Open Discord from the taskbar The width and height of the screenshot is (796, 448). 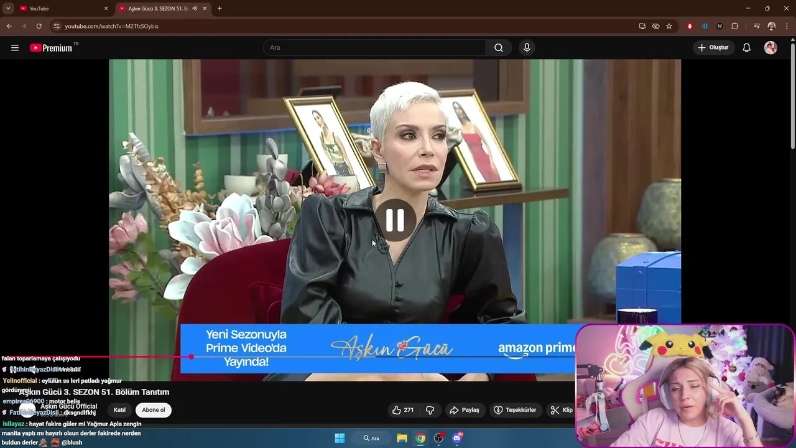(x=458, y=438)
